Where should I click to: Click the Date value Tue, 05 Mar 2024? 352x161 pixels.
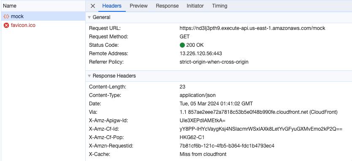[x=216, y=104]
